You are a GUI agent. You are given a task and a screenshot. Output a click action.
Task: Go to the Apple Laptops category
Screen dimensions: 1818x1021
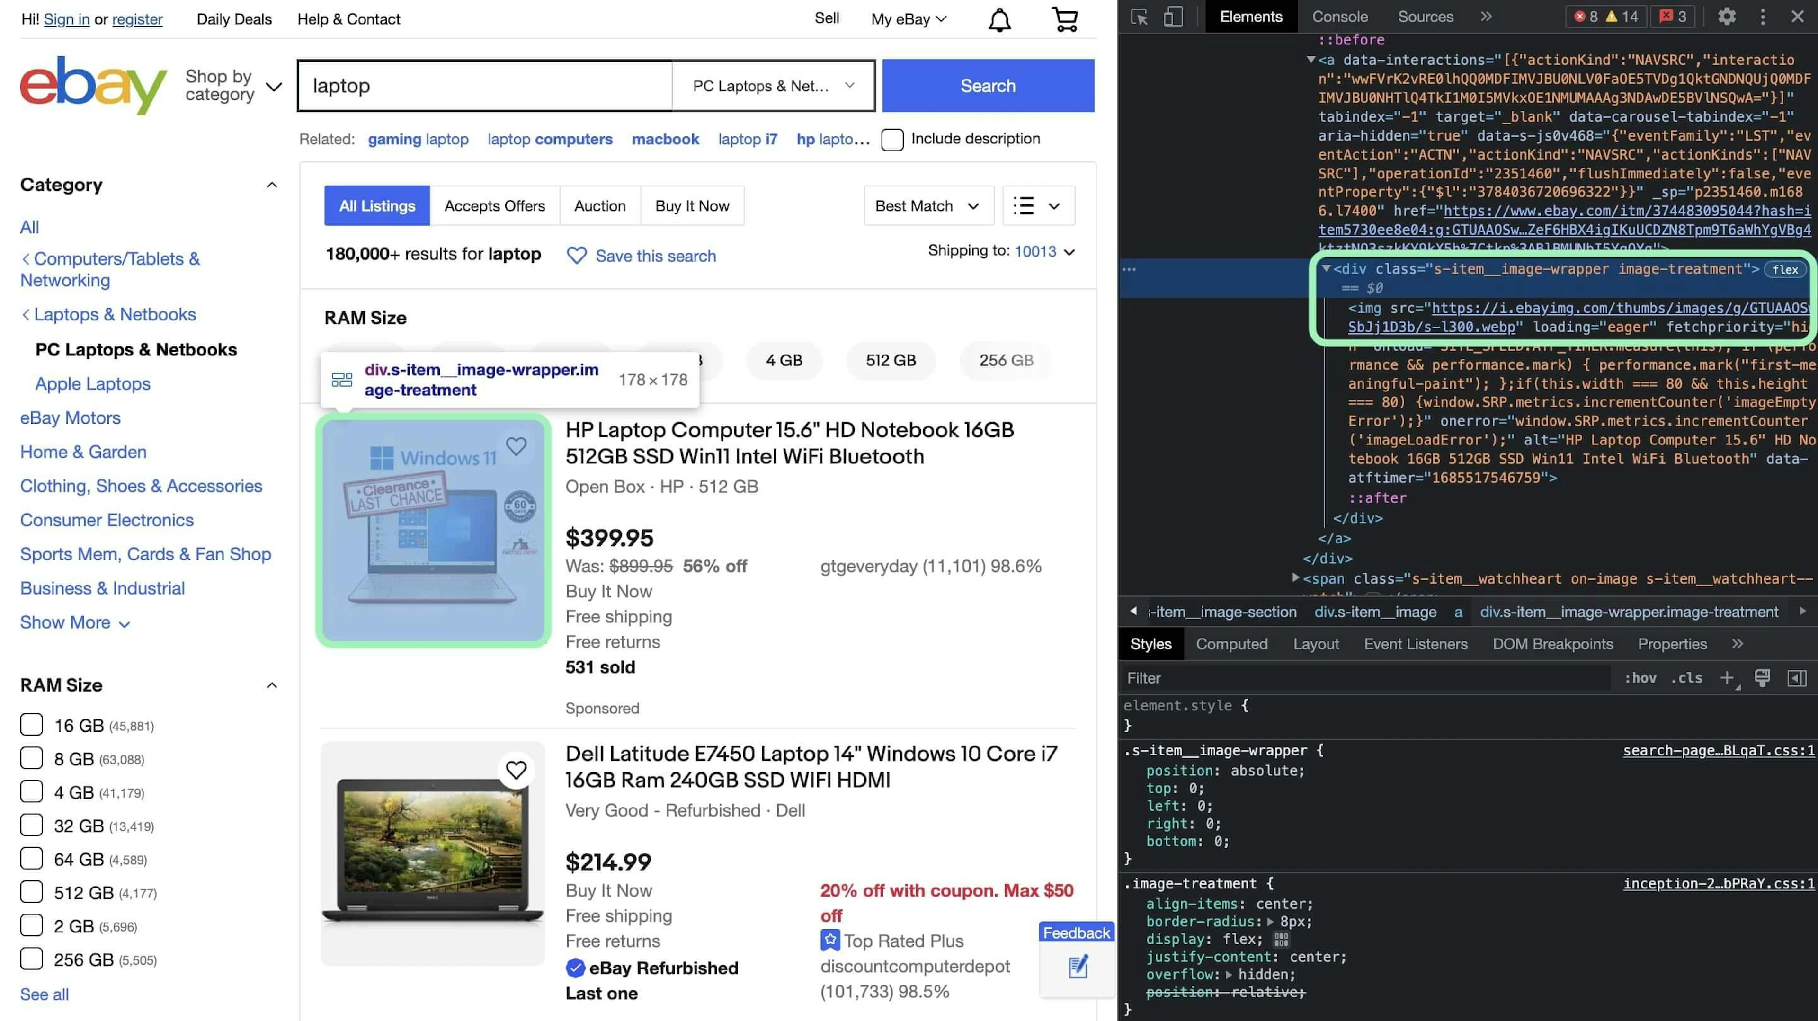pos(93,384)
